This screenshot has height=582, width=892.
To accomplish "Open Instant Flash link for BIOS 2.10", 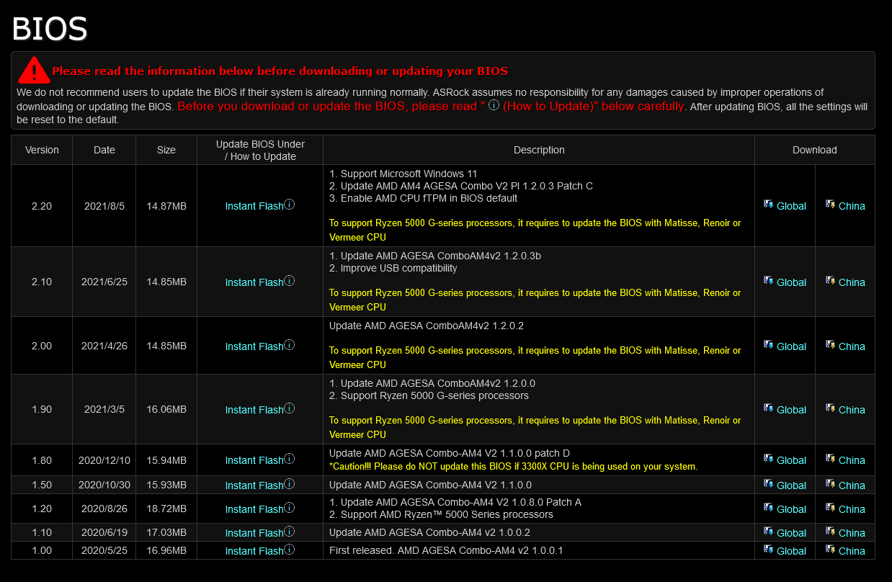I will [254, 282].
